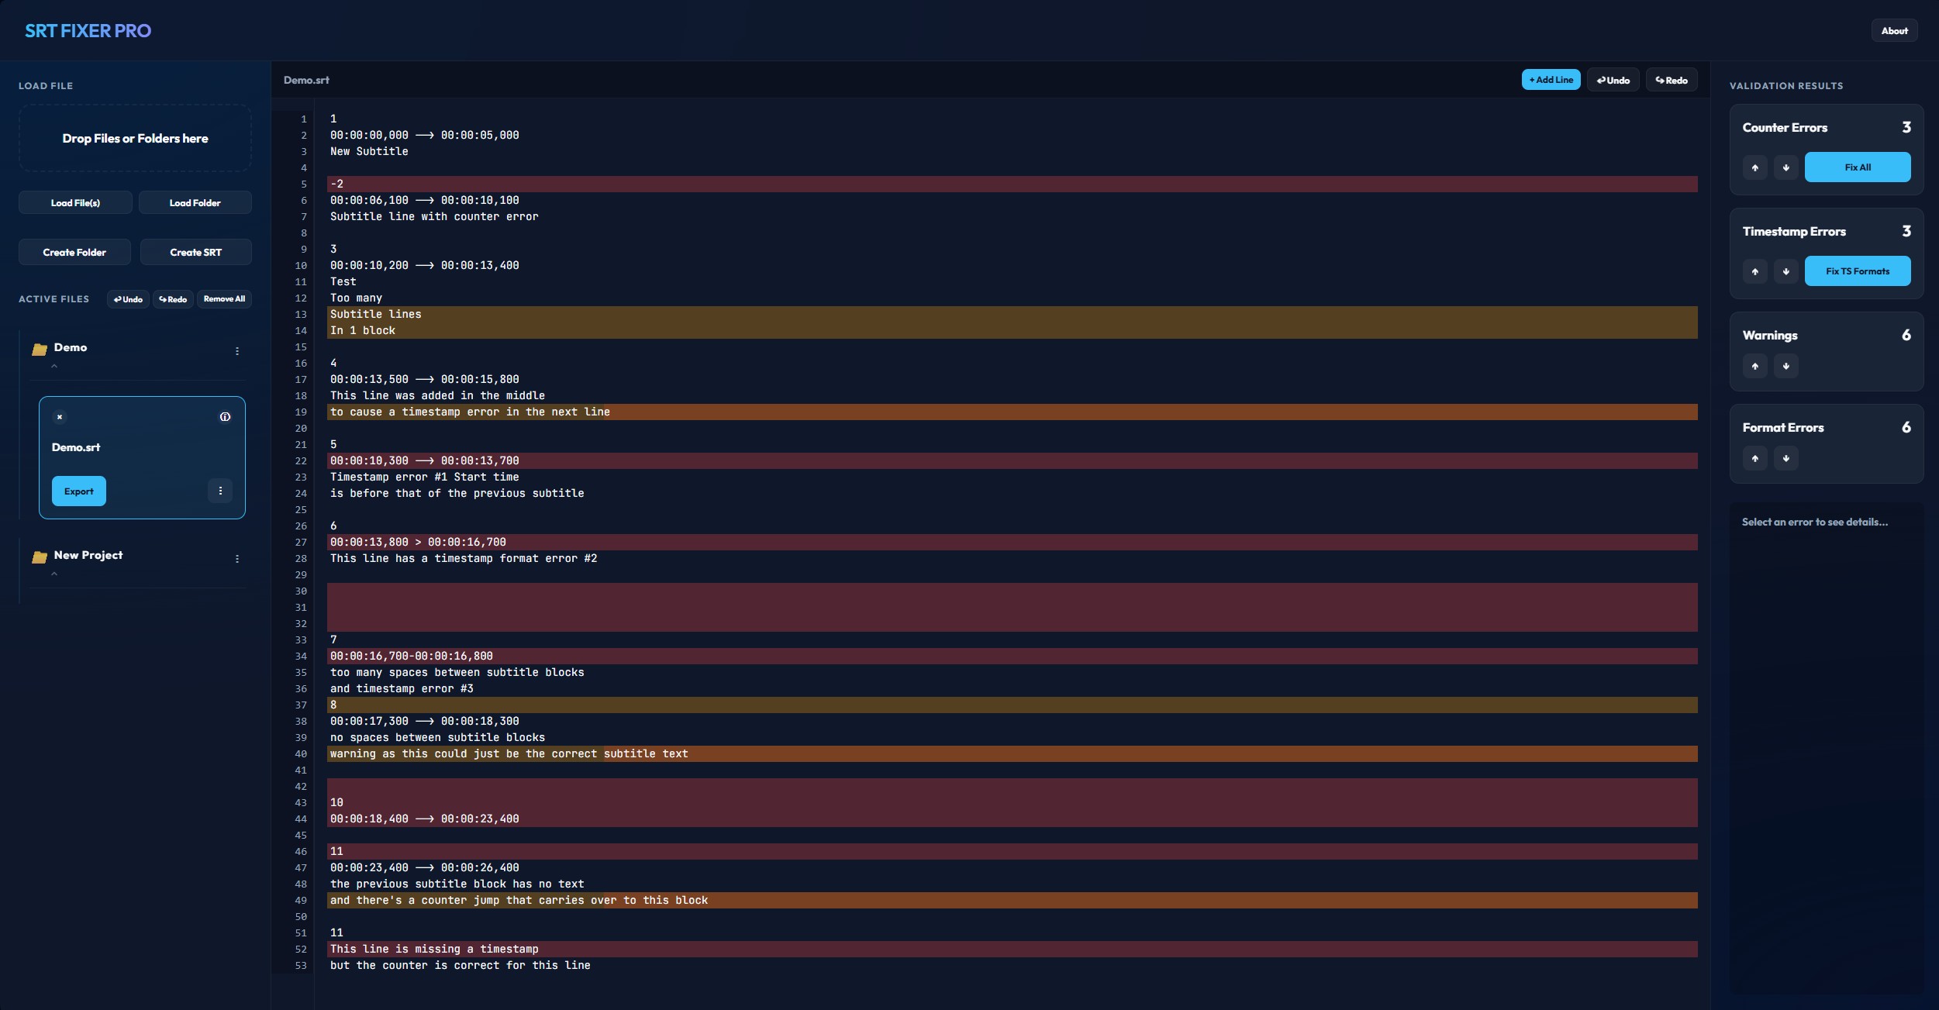Click highlighted counter line '-2'
The width and height of the screenshot is (1939, 1010).
pos(1012,184)
